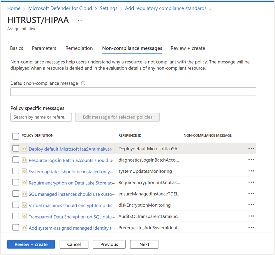Focus the Search by name or reference box
This screenshot has width=275, height=255.
click(x=41, y=117)
